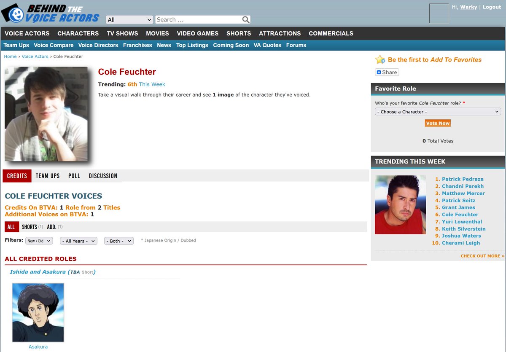This screenshot has height=352, width=506.
Task: Open Keith Silverstein from the trending list
Action: coord(463,229)
